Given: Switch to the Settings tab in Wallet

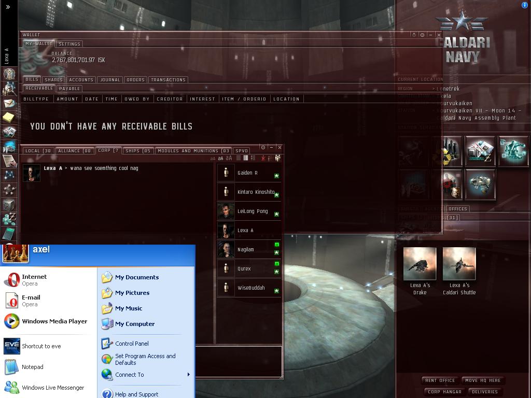Looking at the screenshot, I should [69, 44].
